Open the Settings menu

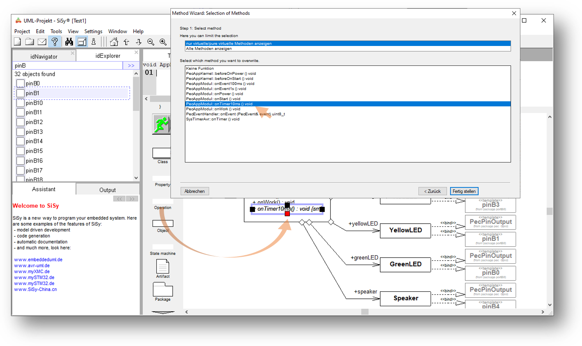point(93,31)
